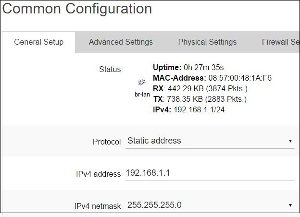Click the Common Configuration heading
Screen dimensions: 300x217
(77, 9)
